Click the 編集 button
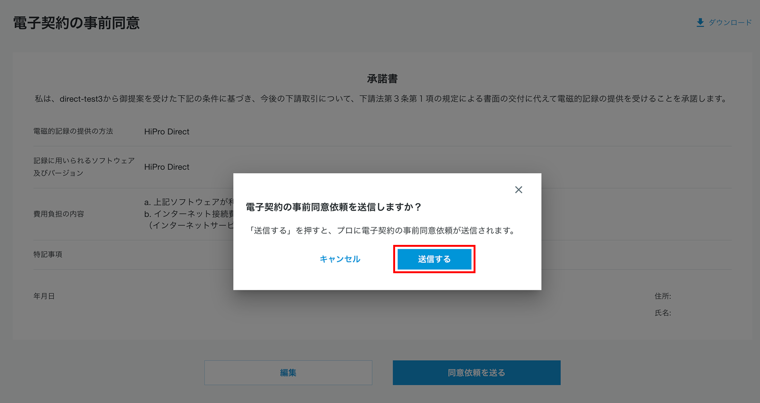The height and width of the screenshot is (403, 760). click(288, 373)
